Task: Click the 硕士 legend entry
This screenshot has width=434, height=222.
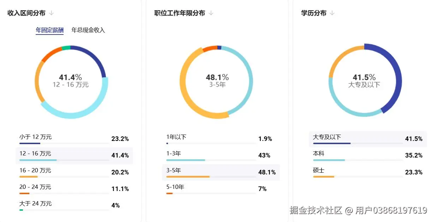Action: (x=367, y=172)
